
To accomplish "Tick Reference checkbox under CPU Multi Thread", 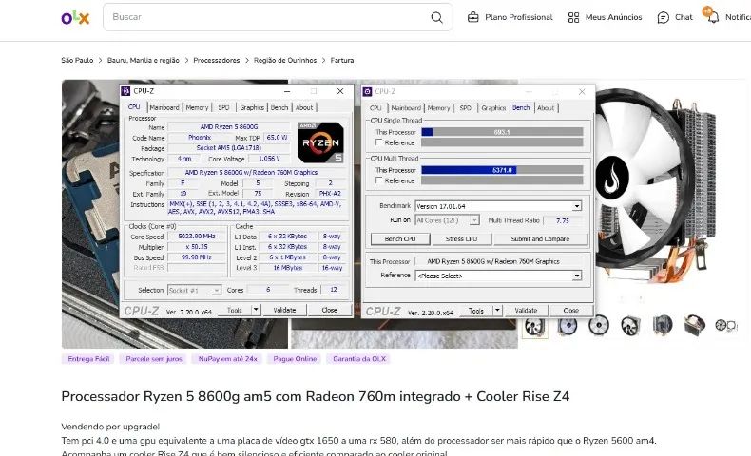I will 379,180.
